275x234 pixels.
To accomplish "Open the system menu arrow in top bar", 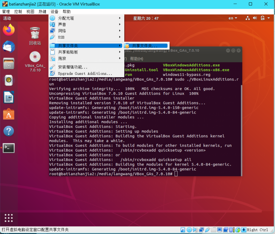I will pyautogui.click(x=269, y=18).
